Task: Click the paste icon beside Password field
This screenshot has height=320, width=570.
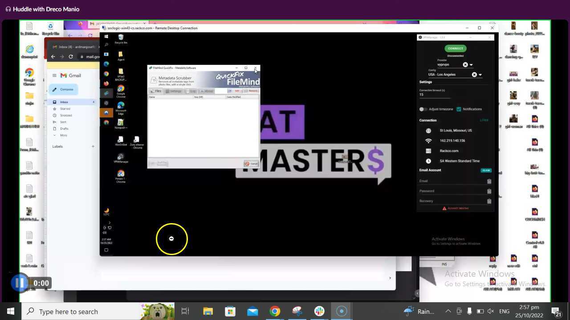Action: 489,191
